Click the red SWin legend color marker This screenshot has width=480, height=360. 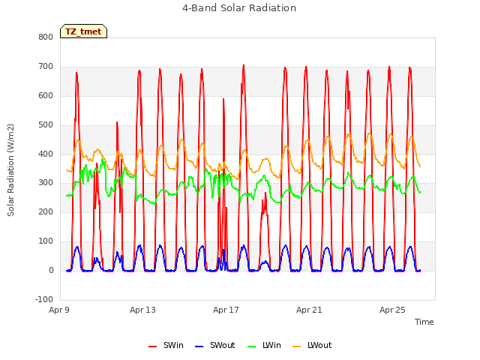152,346
